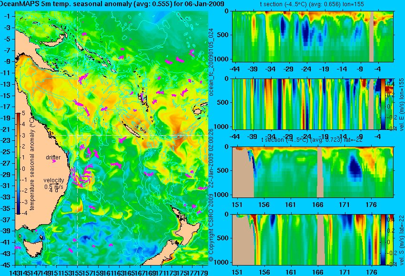Image resolution: width=405 pixels, height=276 pixels.
Task: Click the '0.5 m/s' velocity scale text
Action: [53, 187]
